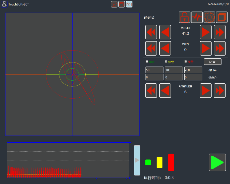This screenshot has height=184, width=230.
Task: Click the 设置 button
Action: click(213, 62)
